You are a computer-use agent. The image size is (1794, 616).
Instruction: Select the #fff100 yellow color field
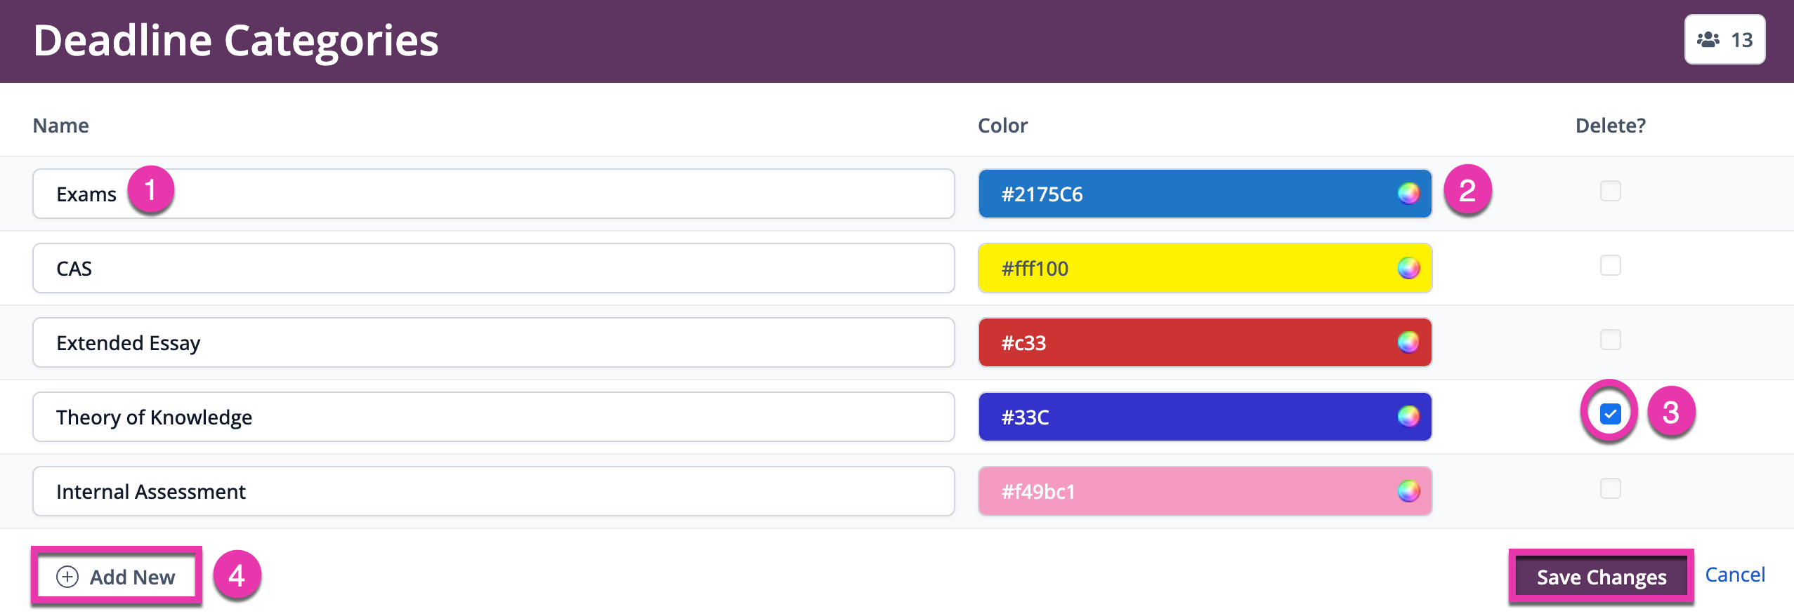(x=1205, y=268)
